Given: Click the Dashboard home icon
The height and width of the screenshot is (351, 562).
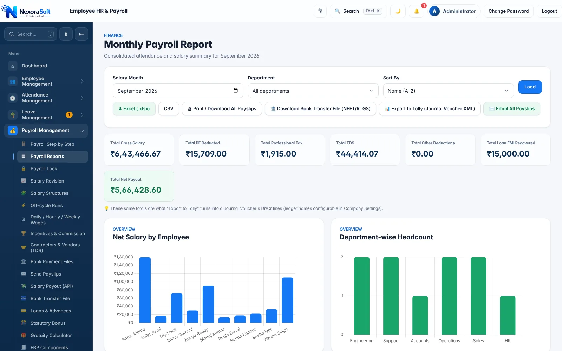Looking at the screenshot, I should point(13,66).
